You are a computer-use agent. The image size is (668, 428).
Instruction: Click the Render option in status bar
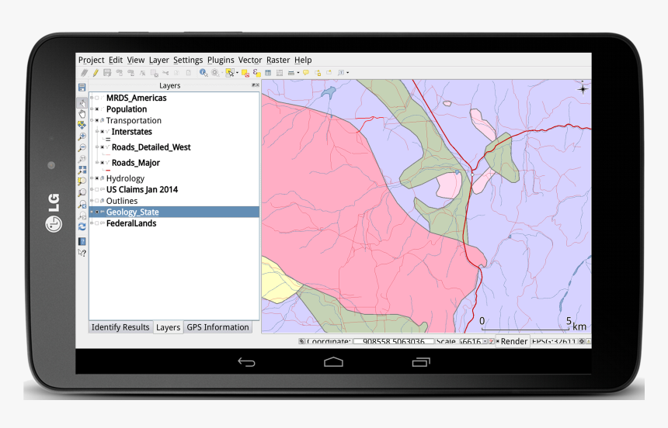[x=513, y=341]
